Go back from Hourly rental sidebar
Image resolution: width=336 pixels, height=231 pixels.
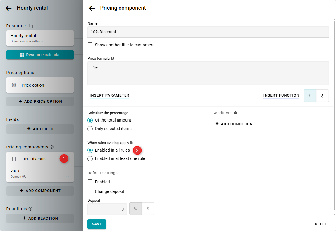click(9, 8)
